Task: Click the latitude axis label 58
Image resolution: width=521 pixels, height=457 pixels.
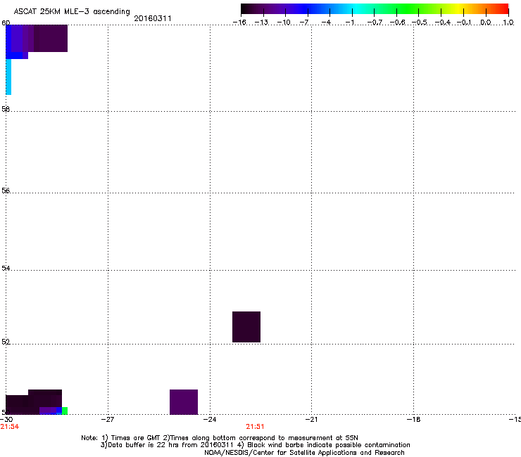Action: click(6, 109)
